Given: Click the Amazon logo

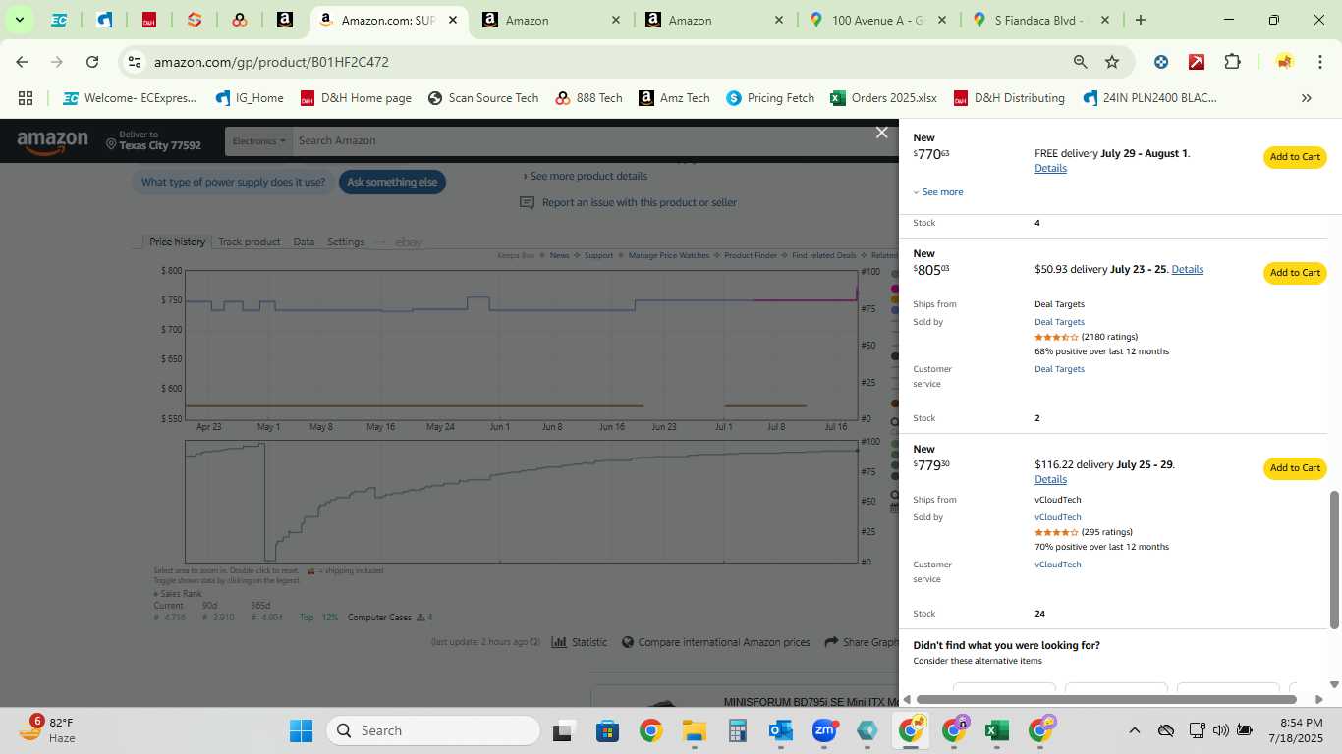Looking at the screenshot, I should (x=52, y=143).
